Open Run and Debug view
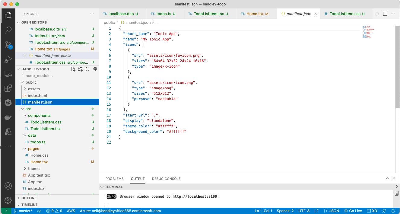 click(8, 59)
